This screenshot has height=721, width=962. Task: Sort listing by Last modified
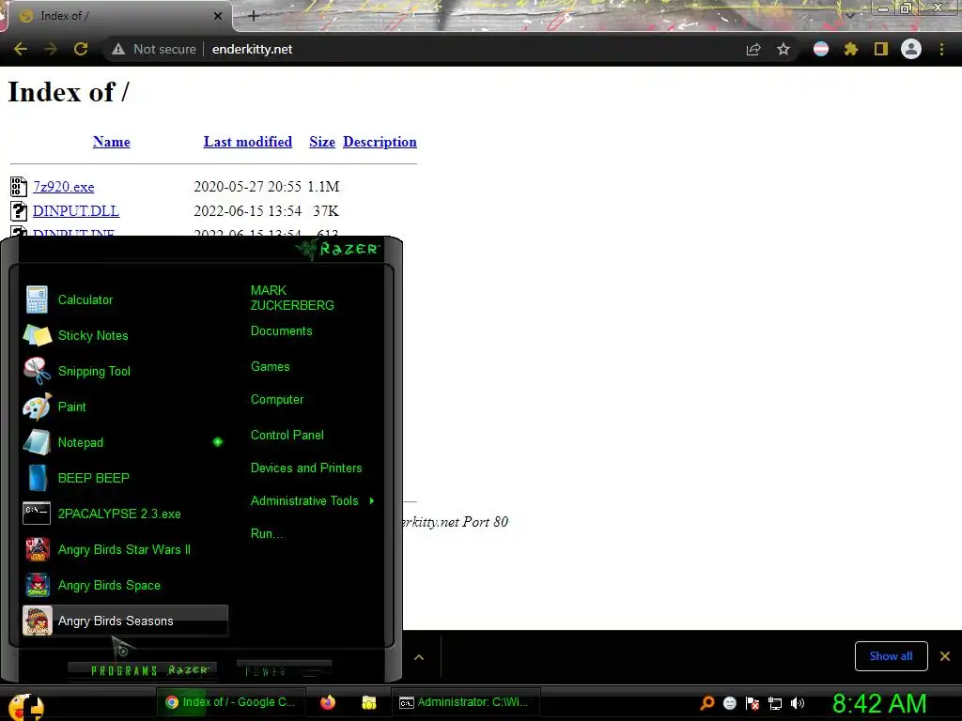[248, 142]
